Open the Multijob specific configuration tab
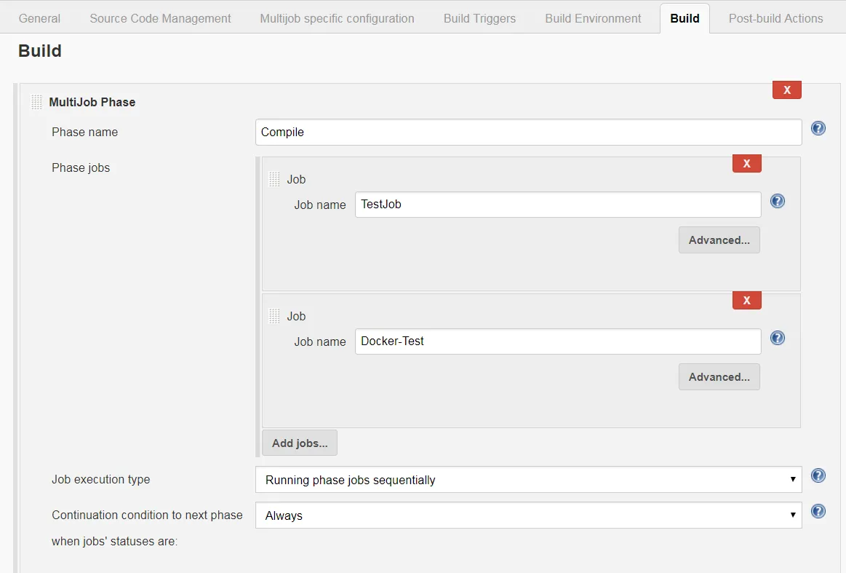 [338, 18]
